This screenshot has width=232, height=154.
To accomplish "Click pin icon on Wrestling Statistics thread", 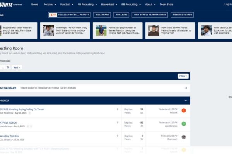I will (x=118, y=135).
